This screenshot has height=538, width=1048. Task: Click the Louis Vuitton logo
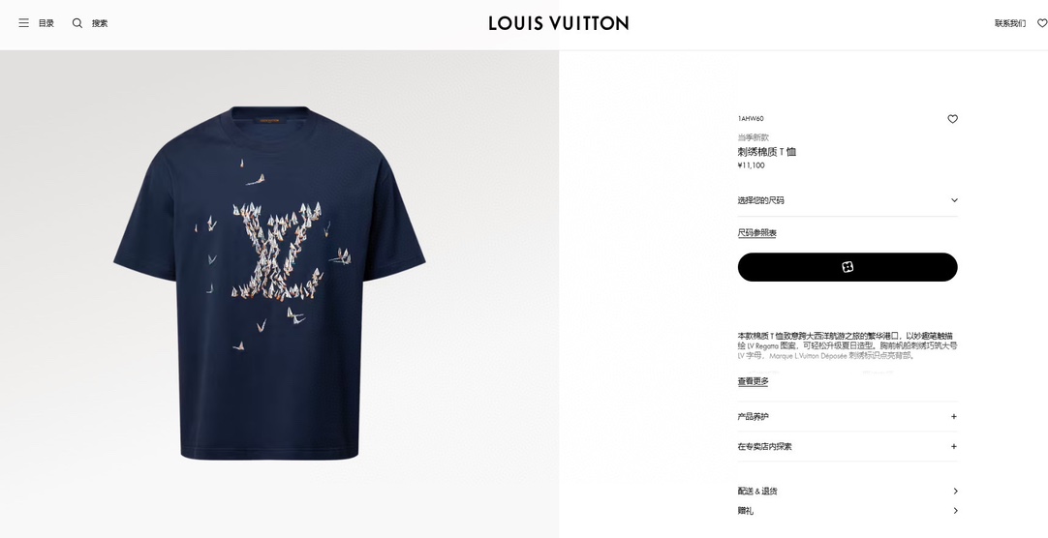point(558,23)
